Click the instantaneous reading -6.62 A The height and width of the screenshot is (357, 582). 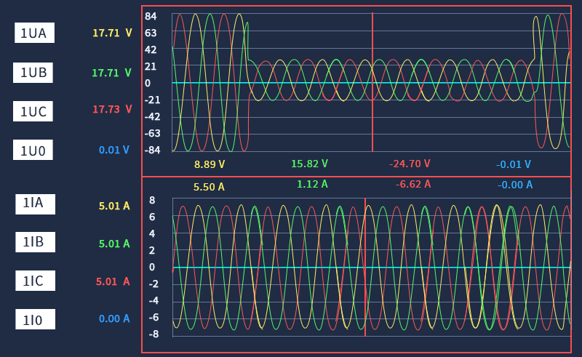pos(413,184)
